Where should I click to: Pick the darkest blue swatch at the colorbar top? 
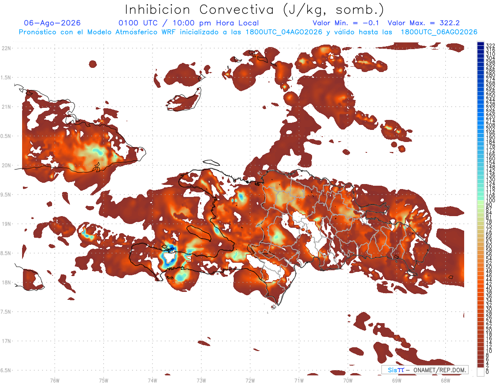click(x=481, y=43)
